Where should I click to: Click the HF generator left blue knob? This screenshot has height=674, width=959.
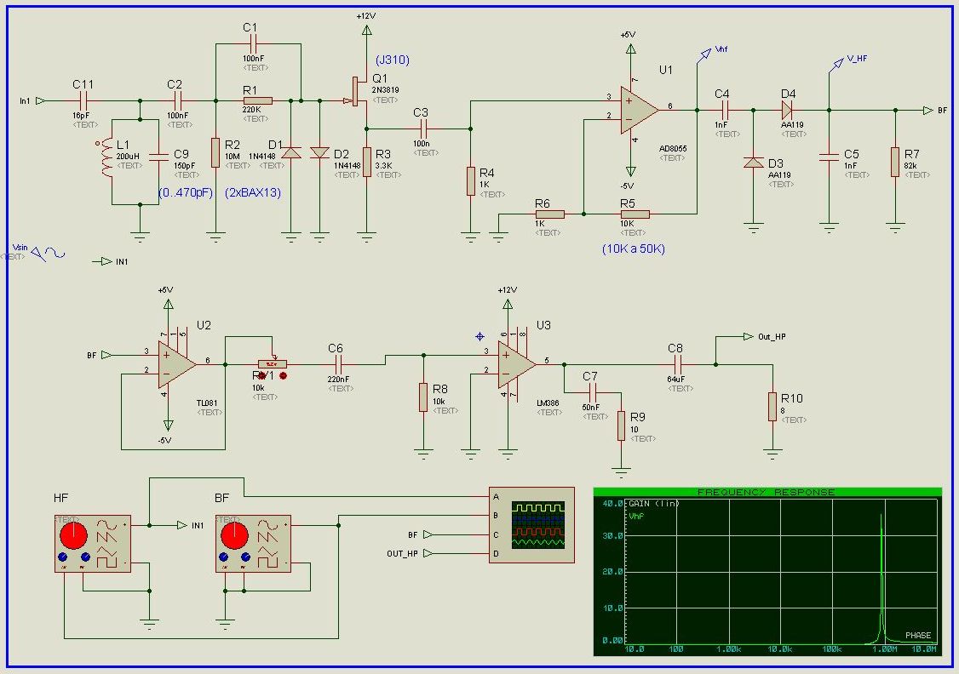62,557
